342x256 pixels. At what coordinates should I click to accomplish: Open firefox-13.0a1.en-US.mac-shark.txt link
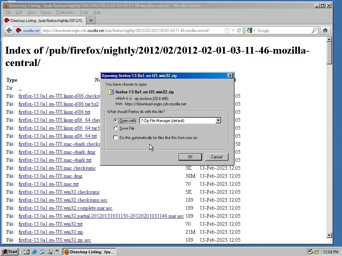tap(55, 160)
